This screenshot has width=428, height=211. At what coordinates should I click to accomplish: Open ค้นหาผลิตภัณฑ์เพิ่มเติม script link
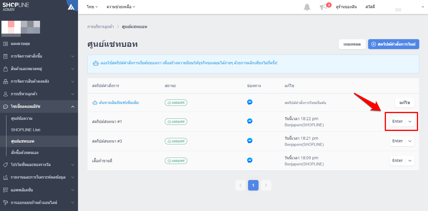[x=119, y=103]
